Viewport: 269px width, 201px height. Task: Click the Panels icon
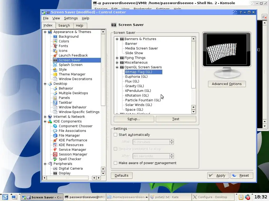pos(55,98)
